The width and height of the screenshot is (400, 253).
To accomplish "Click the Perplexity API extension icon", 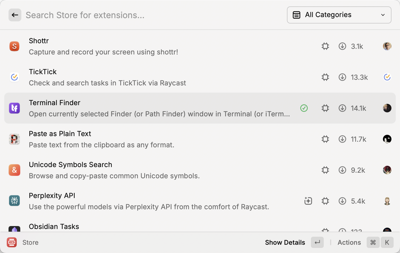I will pyautogui.click(x=14, y=201).
